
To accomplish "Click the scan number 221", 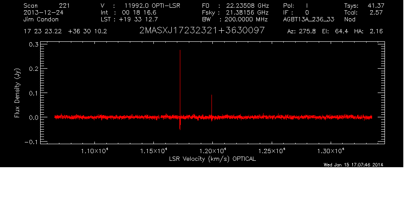I will click(x=64, y=6).
